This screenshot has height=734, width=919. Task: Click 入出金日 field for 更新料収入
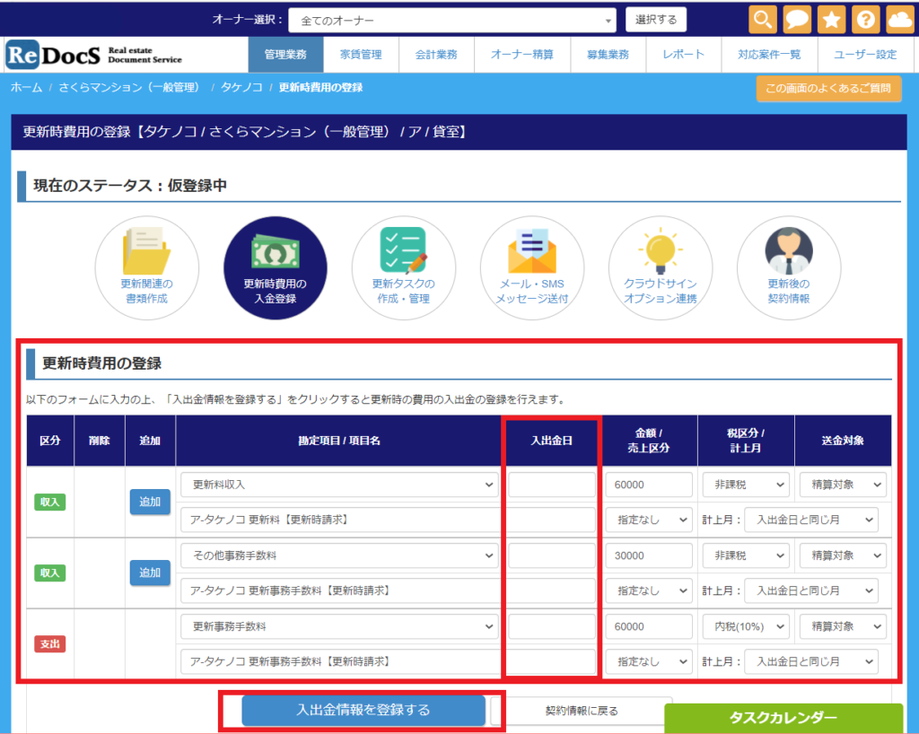[x=552, y=485]
